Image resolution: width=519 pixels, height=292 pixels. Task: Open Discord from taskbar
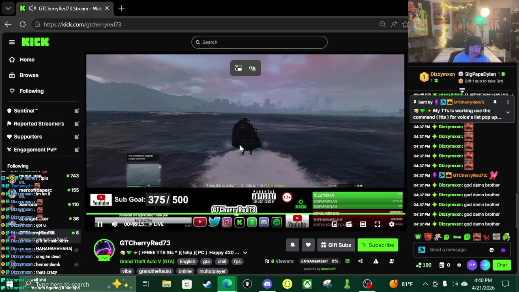[x=267, y=284]
